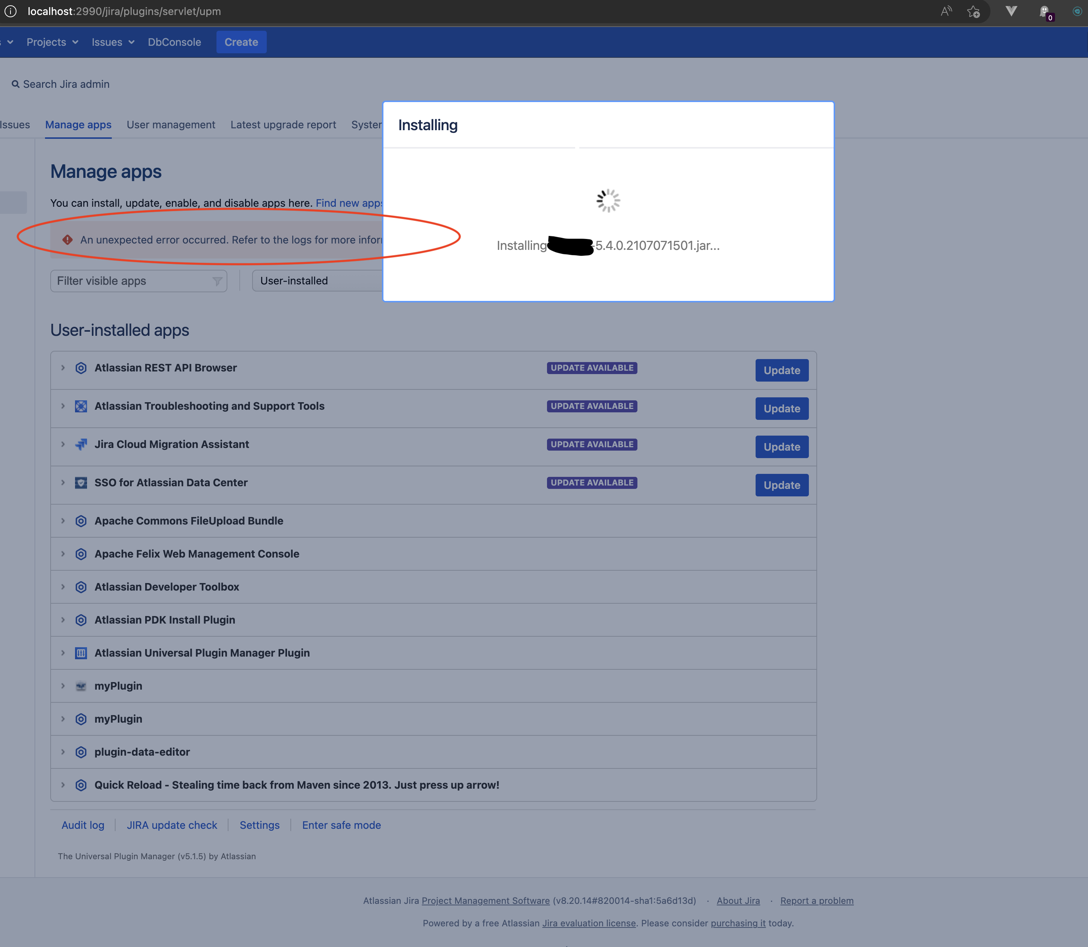Click the Universal Plugin Manager Plugin icon
The height and width of the screenshot is (947, 1088).
[81, 653]
